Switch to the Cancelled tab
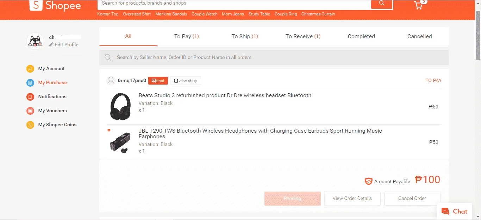This screenshot has height=220, width=481. click(x=419, y=36)
